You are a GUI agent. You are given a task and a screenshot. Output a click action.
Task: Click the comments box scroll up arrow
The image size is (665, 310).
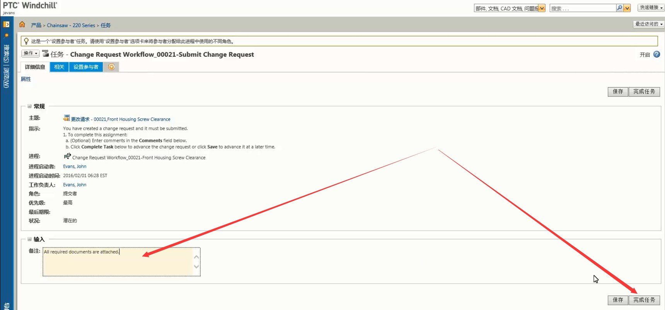point(196,257)
